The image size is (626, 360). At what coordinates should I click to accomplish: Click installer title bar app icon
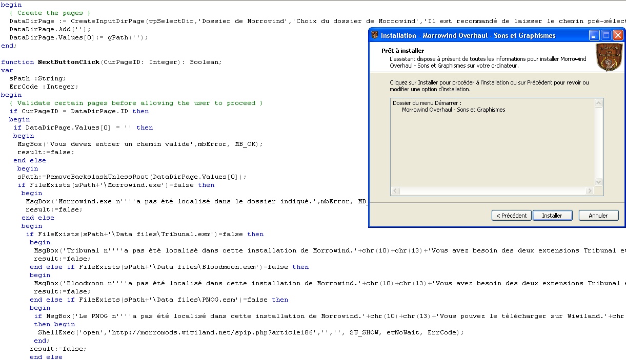375,35
